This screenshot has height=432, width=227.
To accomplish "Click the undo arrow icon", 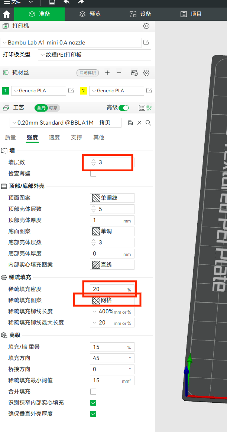I will tap(66, 2).
